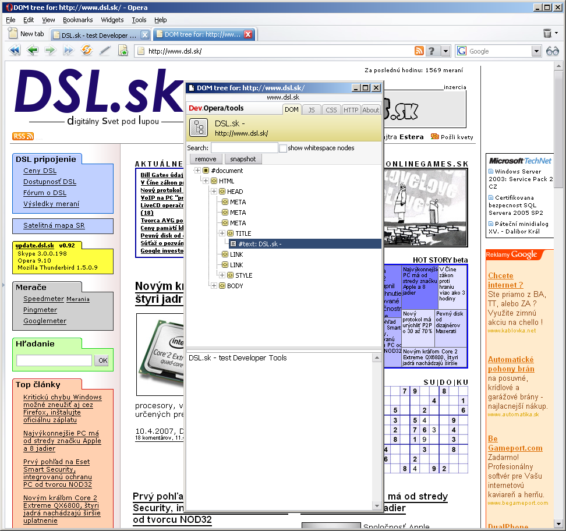Click the orange RSS badge on DSL.sk page
This screenshot has height=531, width=566.
click(x=23, y=136)
